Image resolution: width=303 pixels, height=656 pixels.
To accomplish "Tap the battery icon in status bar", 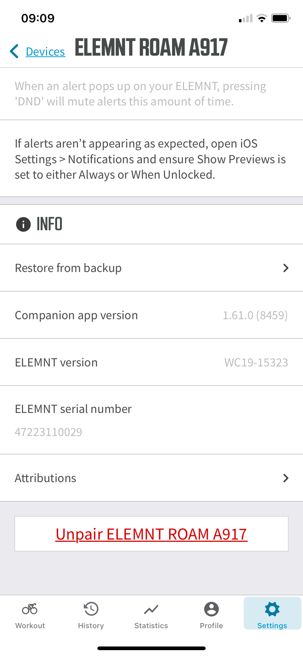I will 281,18.
